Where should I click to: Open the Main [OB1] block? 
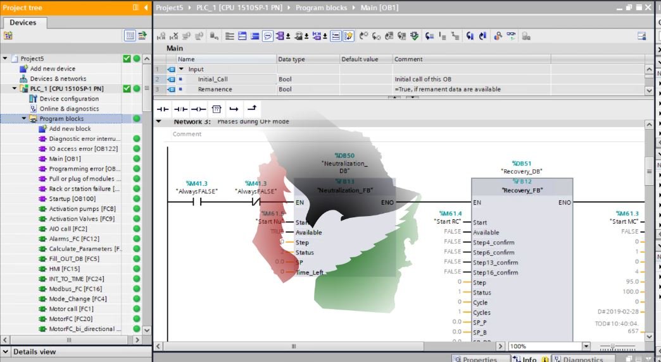click(65, 159)
